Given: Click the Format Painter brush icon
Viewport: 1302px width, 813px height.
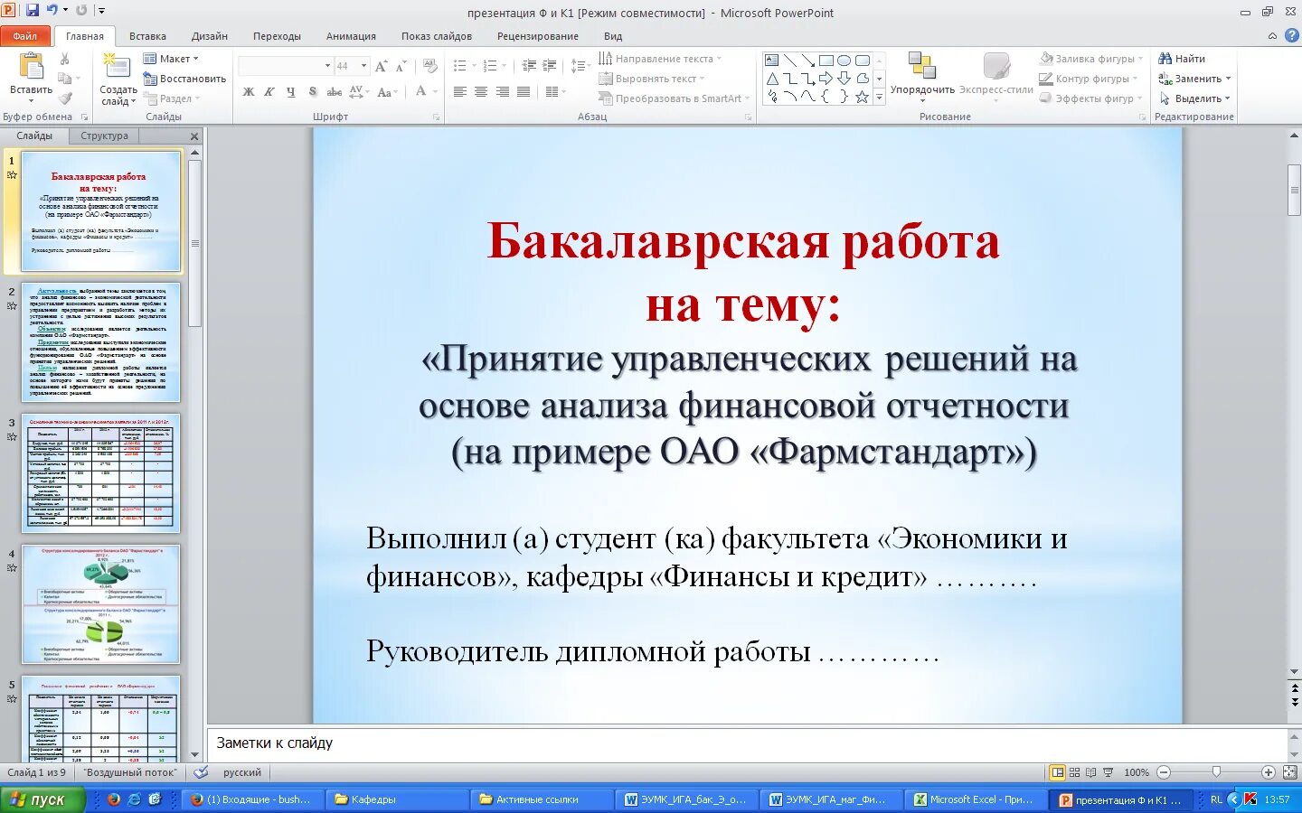Looking at the screenshot, I should tap(64, 98).
